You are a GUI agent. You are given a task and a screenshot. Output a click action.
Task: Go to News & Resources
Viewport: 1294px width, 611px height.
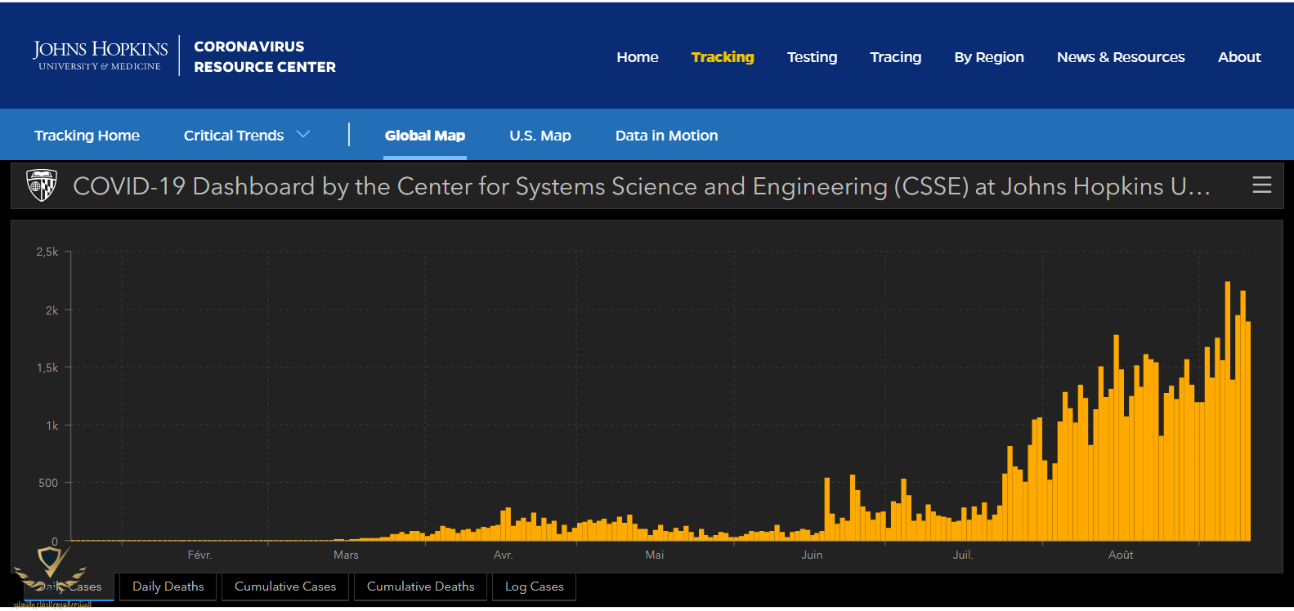point(1120,57)
